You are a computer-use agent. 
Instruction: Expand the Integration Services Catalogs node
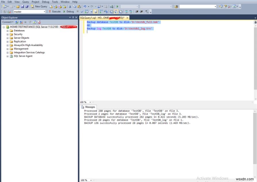pyautogui.click(x=7, y=53)
